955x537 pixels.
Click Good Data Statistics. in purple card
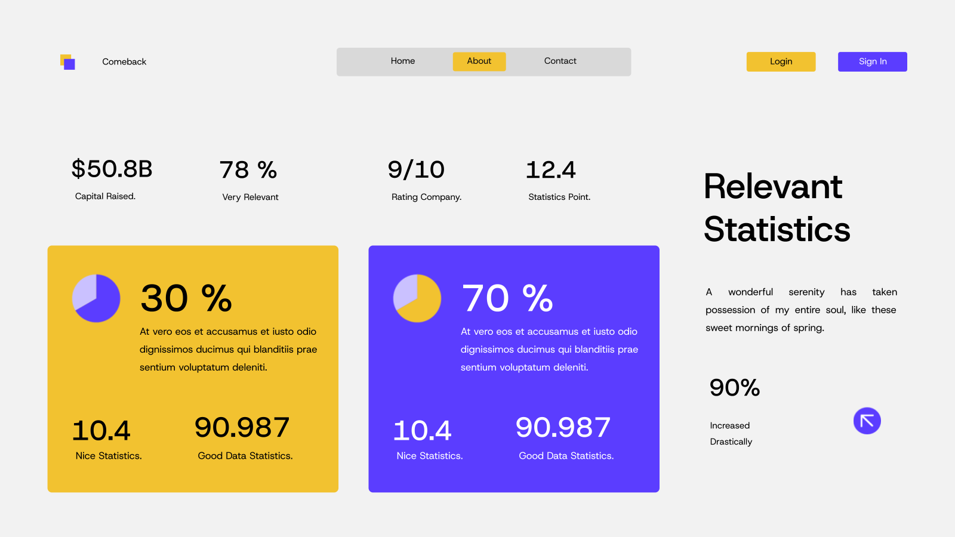point(566,456)
